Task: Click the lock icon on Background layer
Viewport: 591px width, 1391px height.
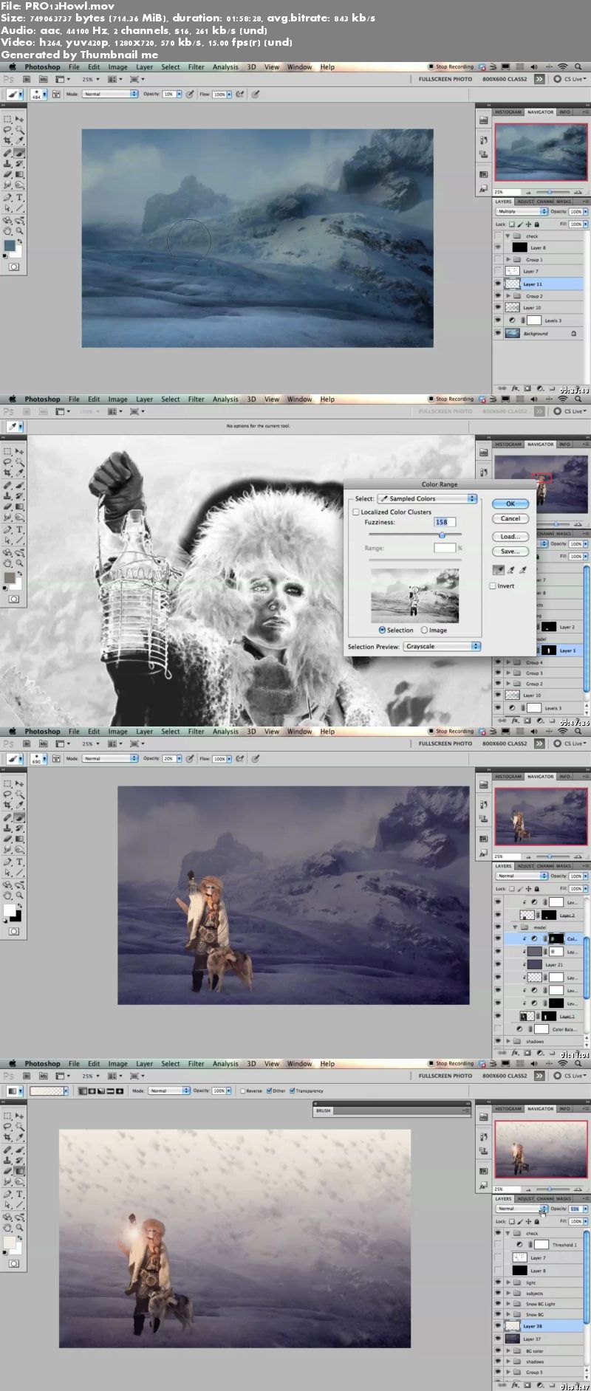Action: (573, 333)
